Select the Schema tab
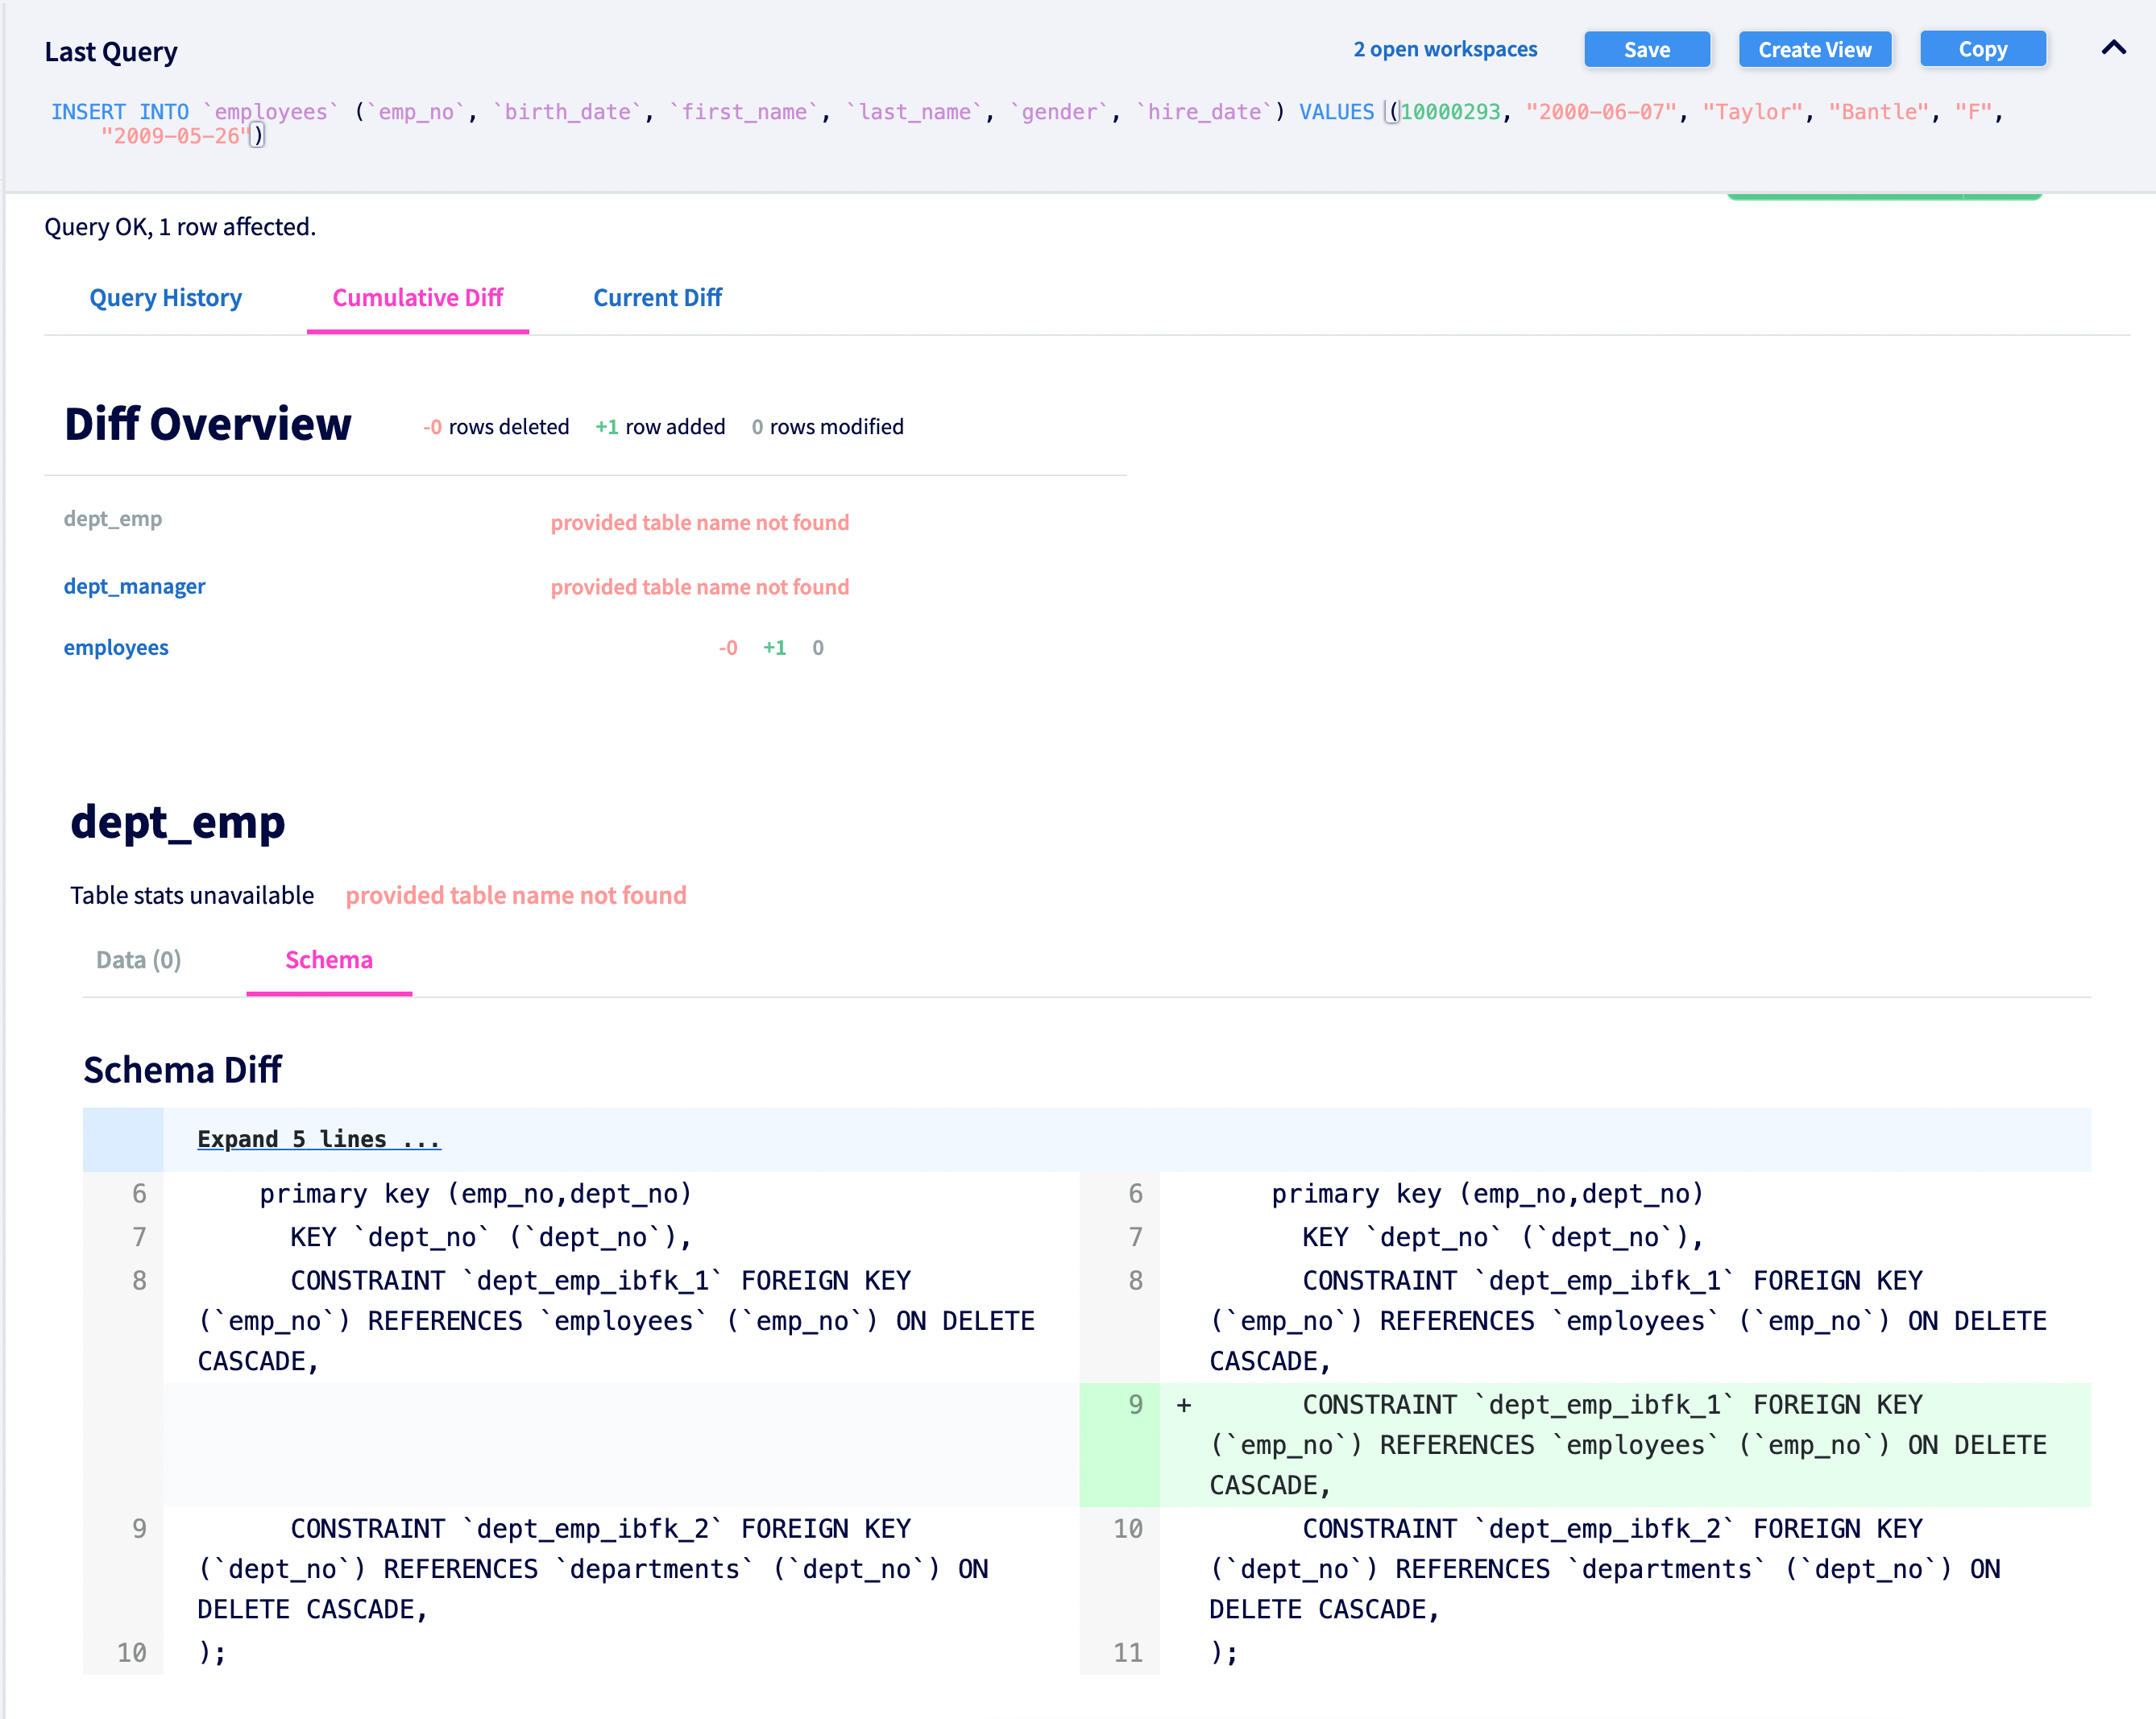This screenshot has height=1719, width=2156. click(x=329, y=959)
